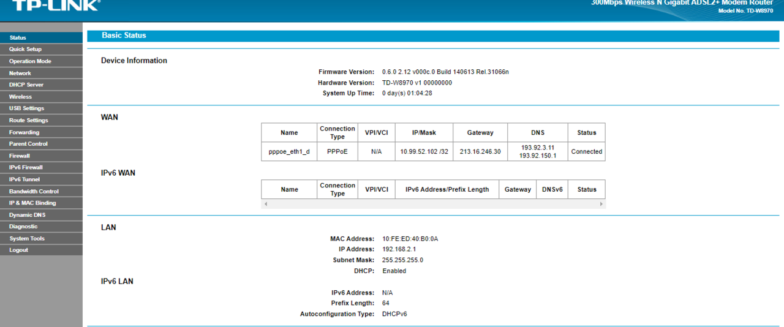Open System Tools menu
This screenshot has width=784, height=327.
(41, 238)
